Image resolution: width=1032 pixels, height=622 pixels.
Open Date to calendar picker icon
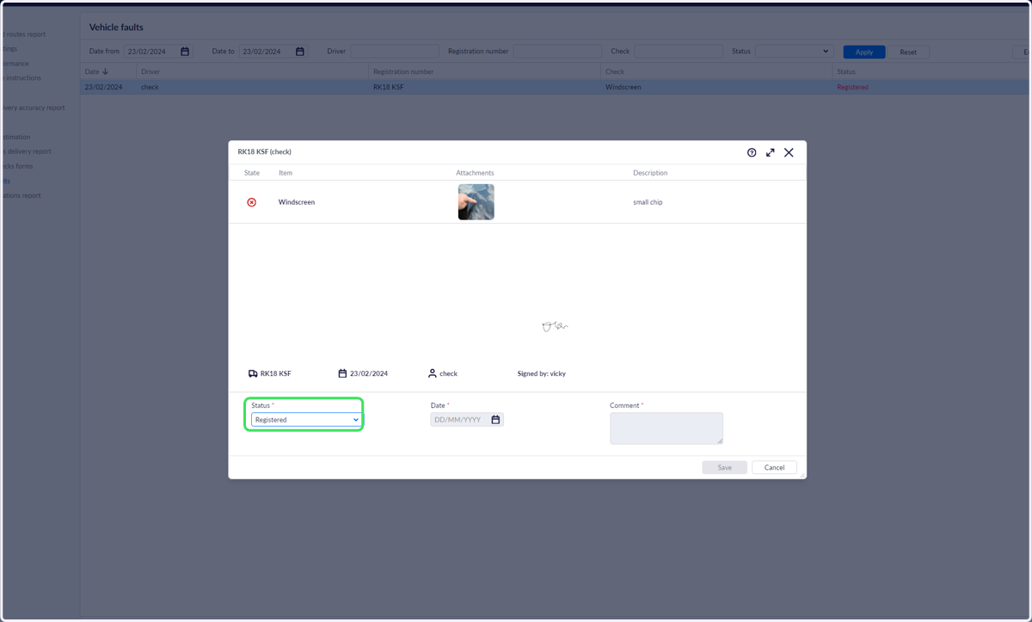[x=300, y=52]
